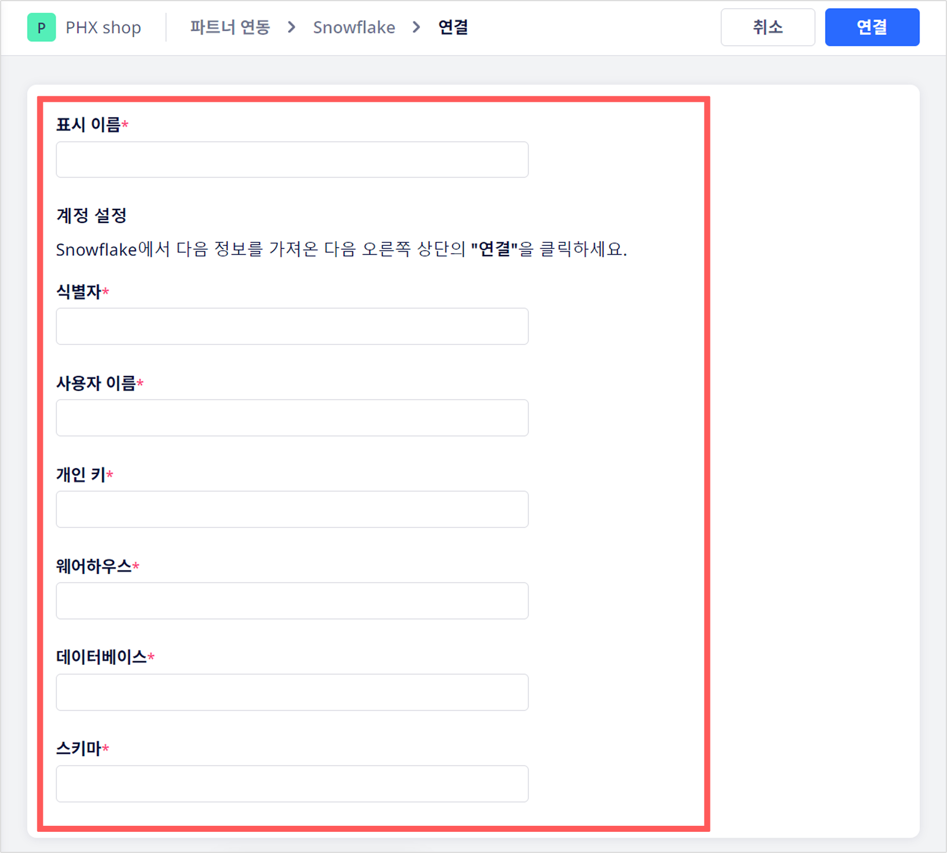Click the 계정 설정 section heading
Screen dimensions: 947x853
[91, 216]
